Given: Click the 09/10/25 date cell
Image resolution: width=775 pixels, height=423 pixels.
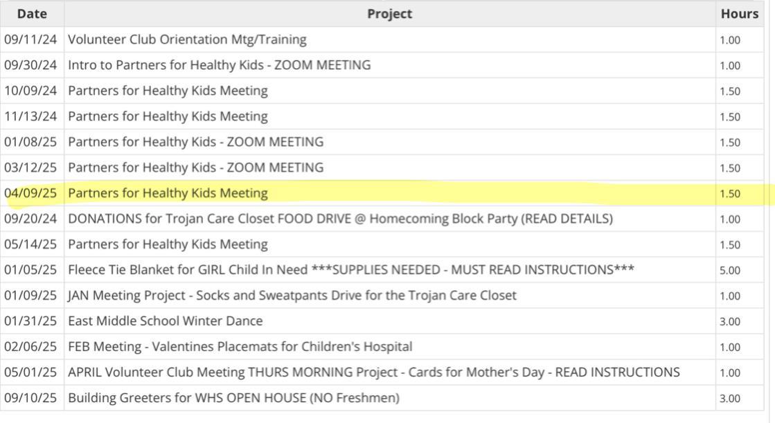Looking at the screenshot, I should point(31,398).
